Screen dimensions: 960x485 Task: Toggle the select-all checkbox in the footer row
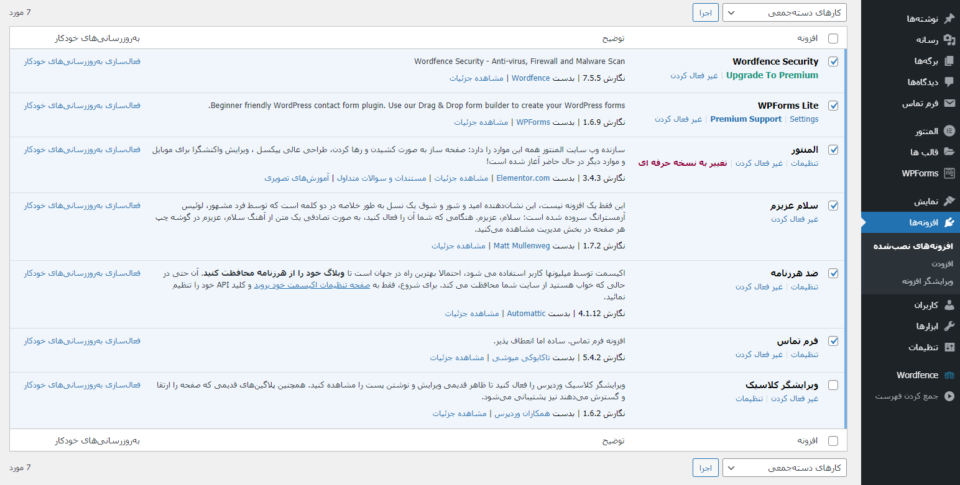(x=833, y=441)
